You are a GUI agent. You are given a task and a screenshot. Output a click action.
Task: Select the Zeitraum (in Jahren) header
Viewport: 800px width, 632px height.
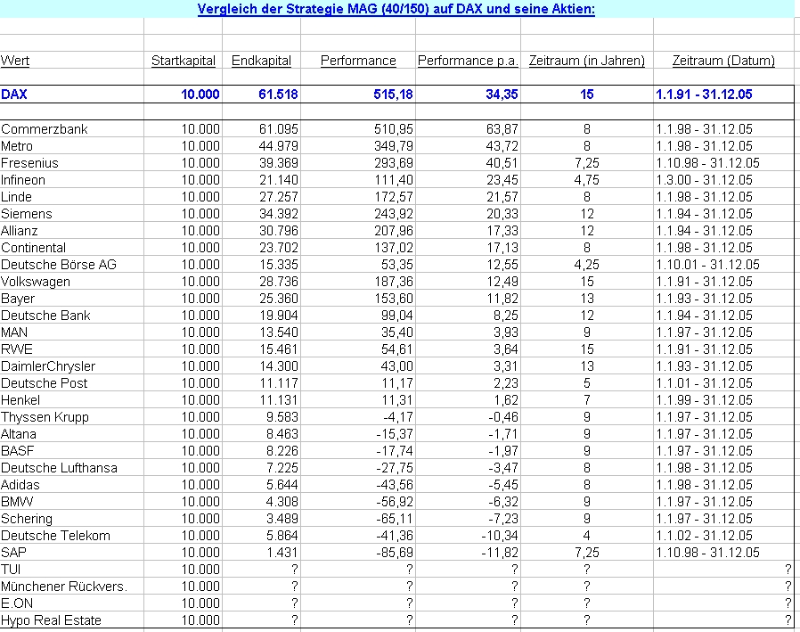click(587, 61)
